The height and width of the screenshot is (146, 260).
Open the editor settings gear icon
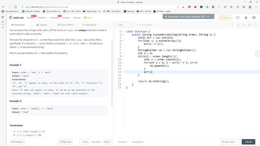pos(249,25)
